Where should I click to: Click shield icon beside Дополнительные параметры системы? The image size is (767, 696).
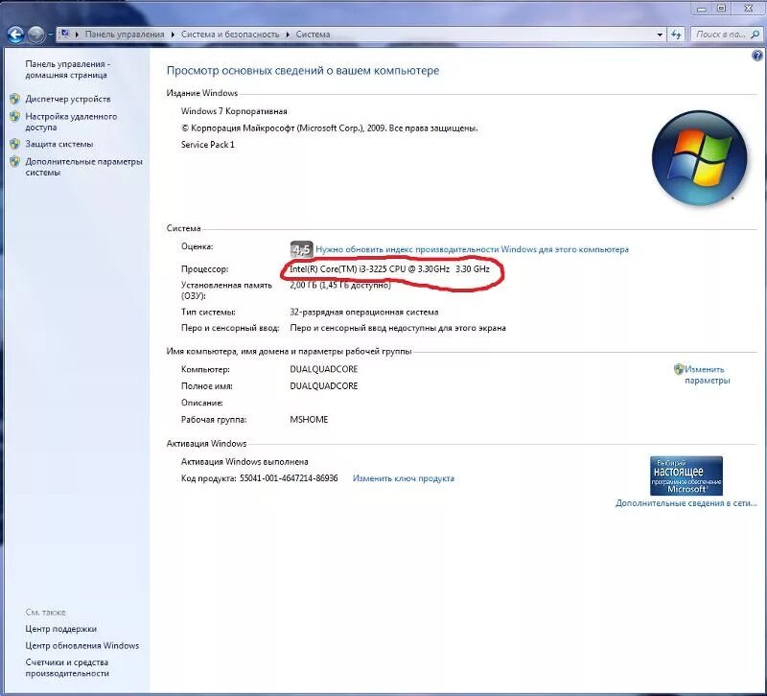click(14, 161)
